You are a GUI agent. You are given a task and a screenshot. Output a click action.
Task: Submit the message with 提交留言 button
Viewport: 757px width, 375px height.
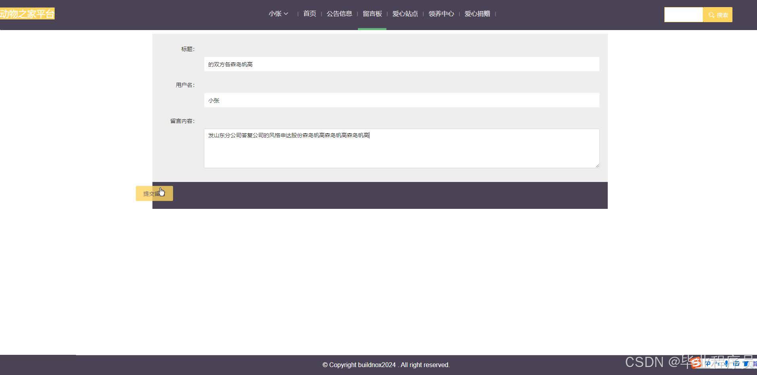pyautogui.click(x=154, y=193)
